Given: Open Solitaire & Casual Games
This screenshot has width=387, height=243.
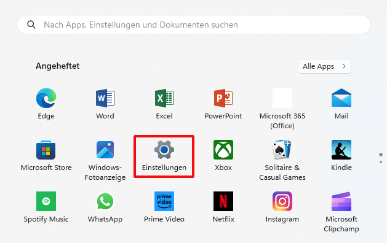Looking at the screenshot, I should (282, 150).
